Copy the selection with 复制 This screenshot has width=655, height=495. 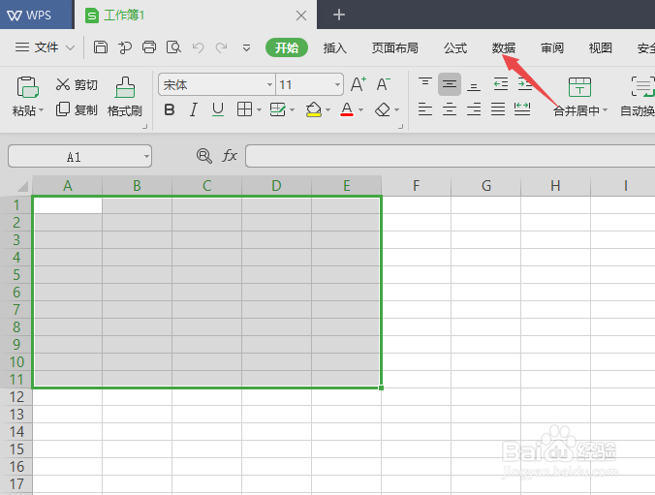click(x=77, y=109)
